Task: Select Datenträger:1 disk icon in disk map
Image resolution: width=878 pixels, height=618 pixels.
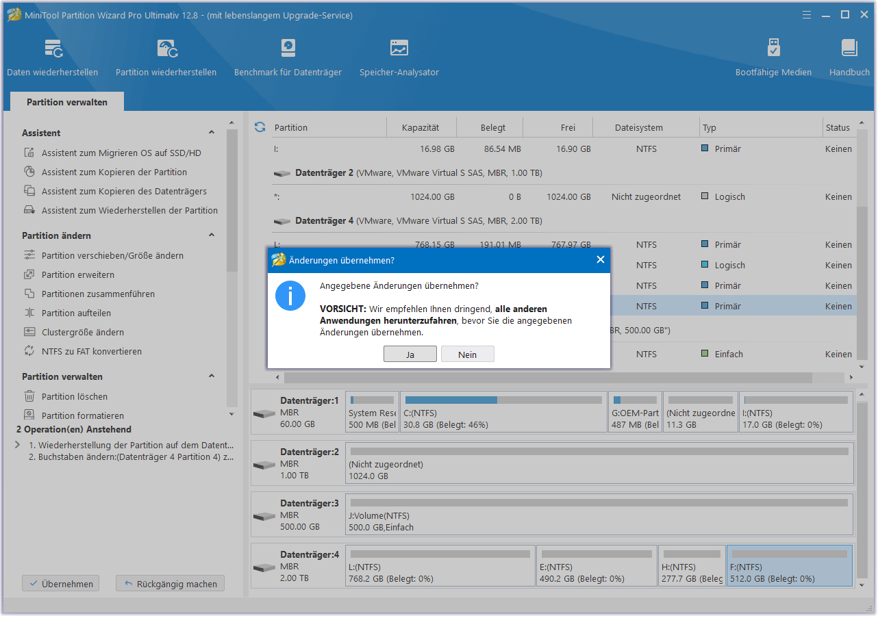Action: (264, 414)
